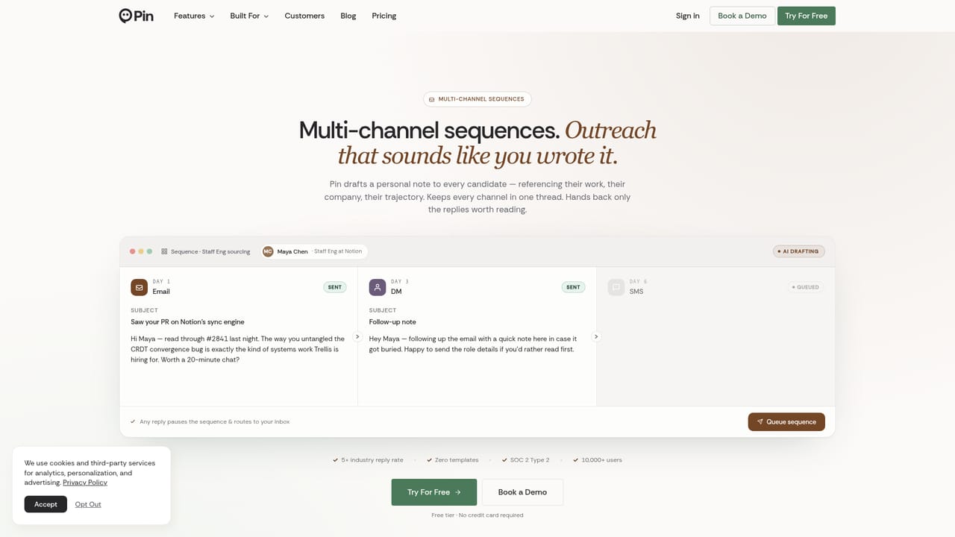Viewport: 955px width, 537px height.
Task: Open the Blog link
Action: click(348, 16)
